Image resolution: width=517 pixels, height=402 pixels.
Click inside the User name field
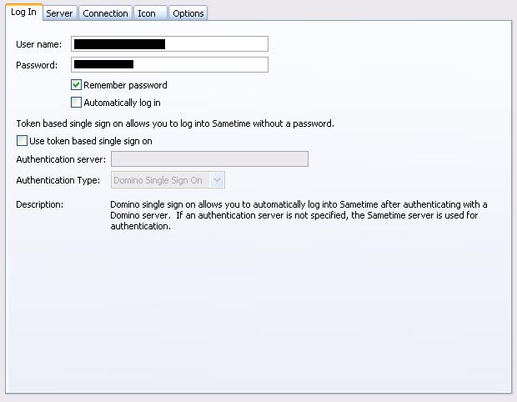coord(169,44)
